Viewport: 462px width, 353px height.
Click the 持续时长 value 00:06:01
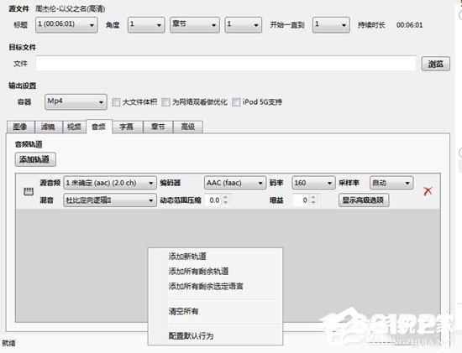[410, 25]
